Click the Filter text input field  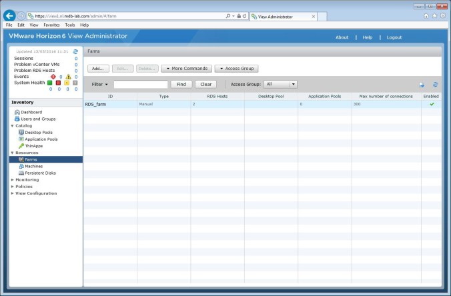coord(140,85)
